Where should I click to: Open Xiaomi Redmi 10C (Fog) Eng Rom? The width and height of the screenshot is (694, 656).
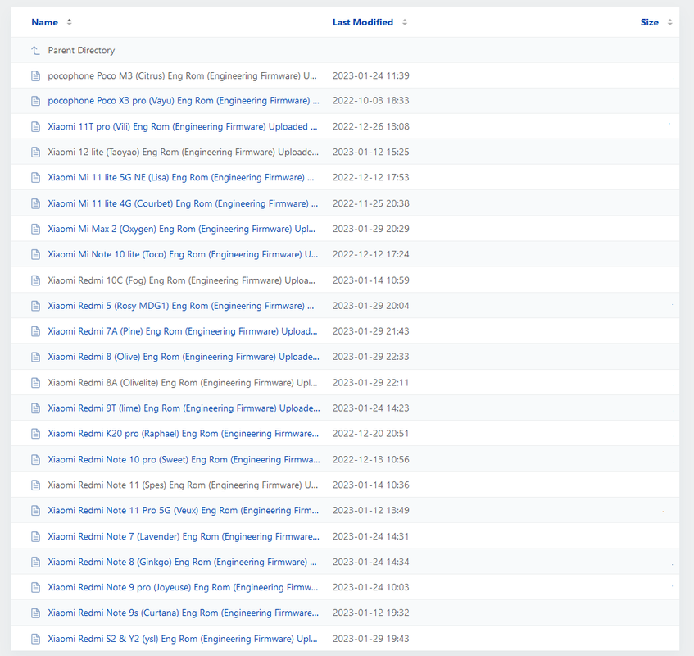click(181, 280)
